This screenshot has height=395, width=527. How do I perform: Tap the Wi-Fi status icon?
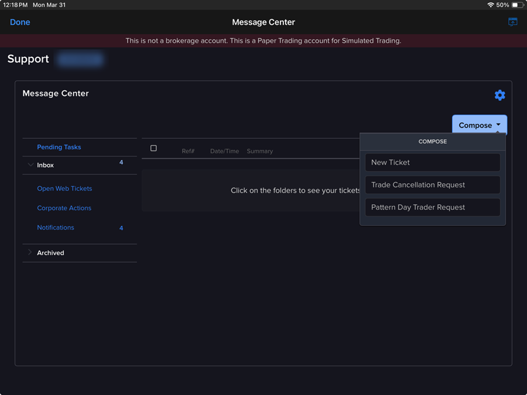[491, 5]
